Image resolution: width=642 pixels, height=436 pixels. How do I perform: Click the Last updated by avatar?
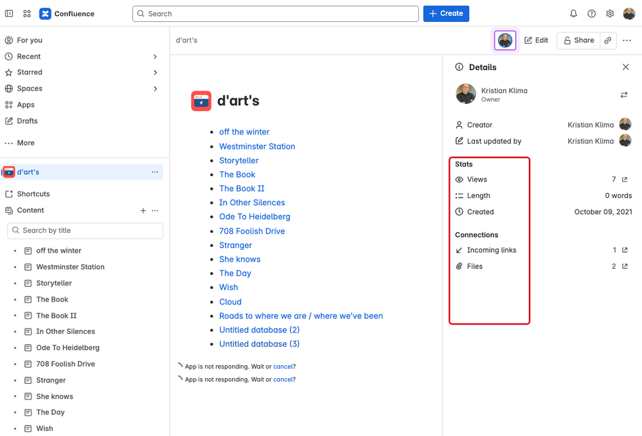pyautogui.click(x=625, y=141)
